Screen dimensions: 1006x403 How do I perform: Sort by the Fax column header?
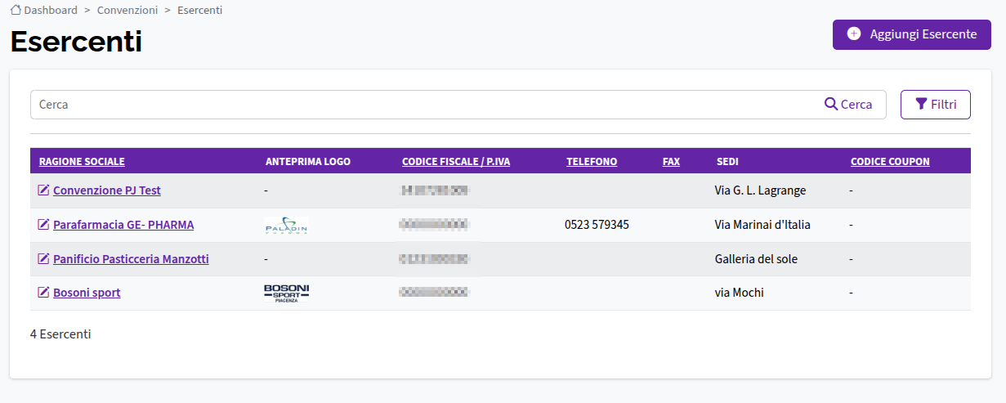671,162
